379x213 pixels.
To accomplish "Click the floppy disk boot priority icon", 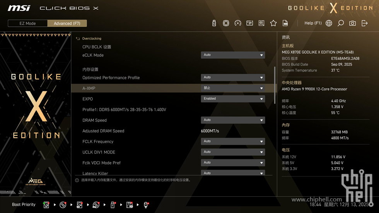I will [x=130, y=204].
